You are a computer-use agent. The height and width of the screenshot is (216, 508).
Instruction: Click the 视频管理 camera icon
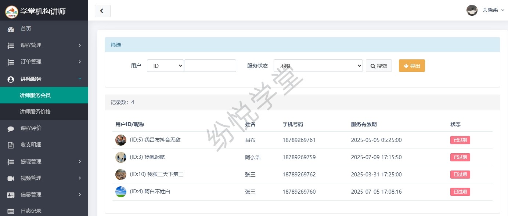tap(11, 178)
